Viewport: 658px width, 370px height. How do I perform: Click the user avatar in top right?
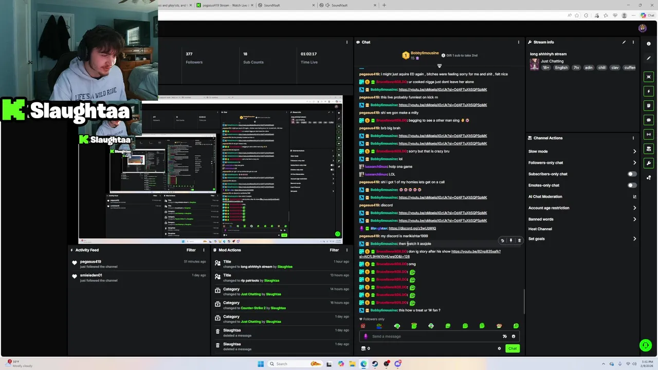click(x=642, y=28)
